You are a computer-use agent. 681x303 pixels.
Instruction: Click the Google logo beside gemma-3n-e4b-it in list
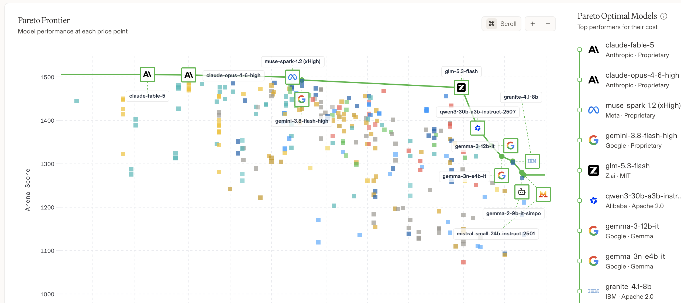tap(594, 261)
